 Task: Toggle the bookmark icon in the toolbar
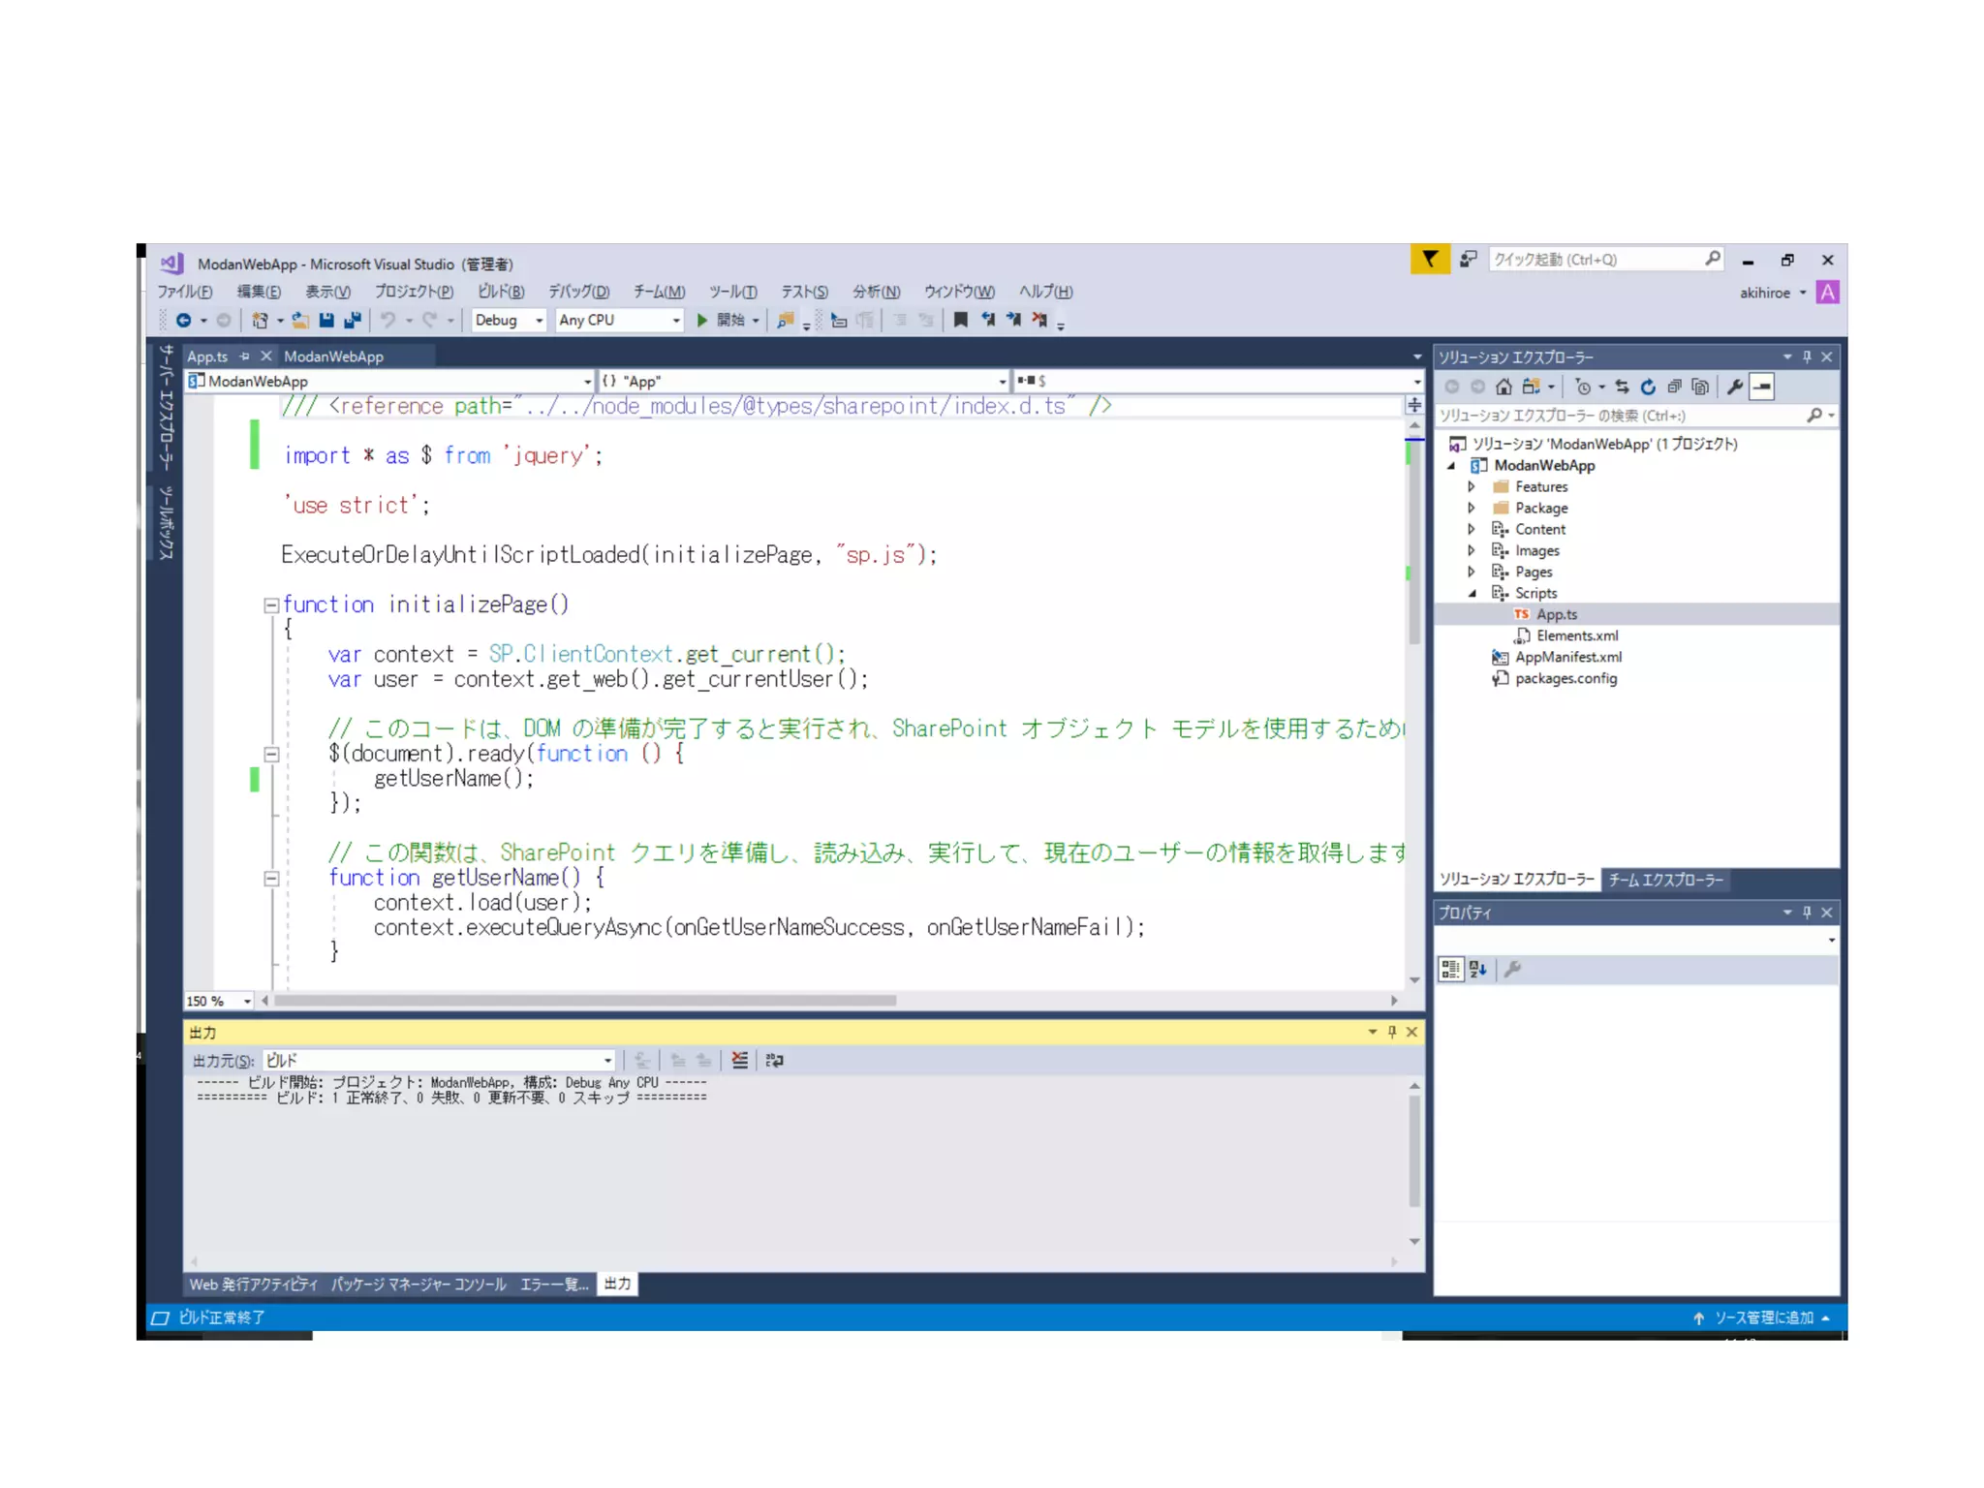(960, 320)
